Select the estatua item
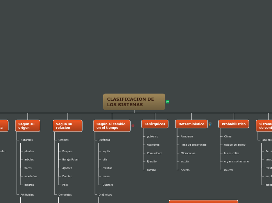The width and height of the screenshot is (272, 203). click(107, 168)
